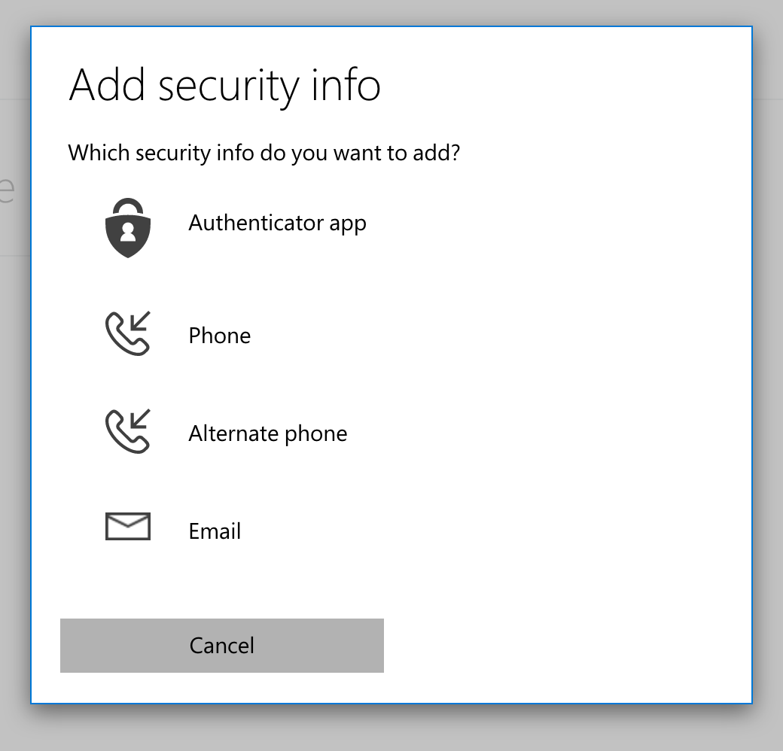This screenshot has width=783, height=751.
Task: Select the padlock with person silhouette icon
Action: tap(128, 226)
